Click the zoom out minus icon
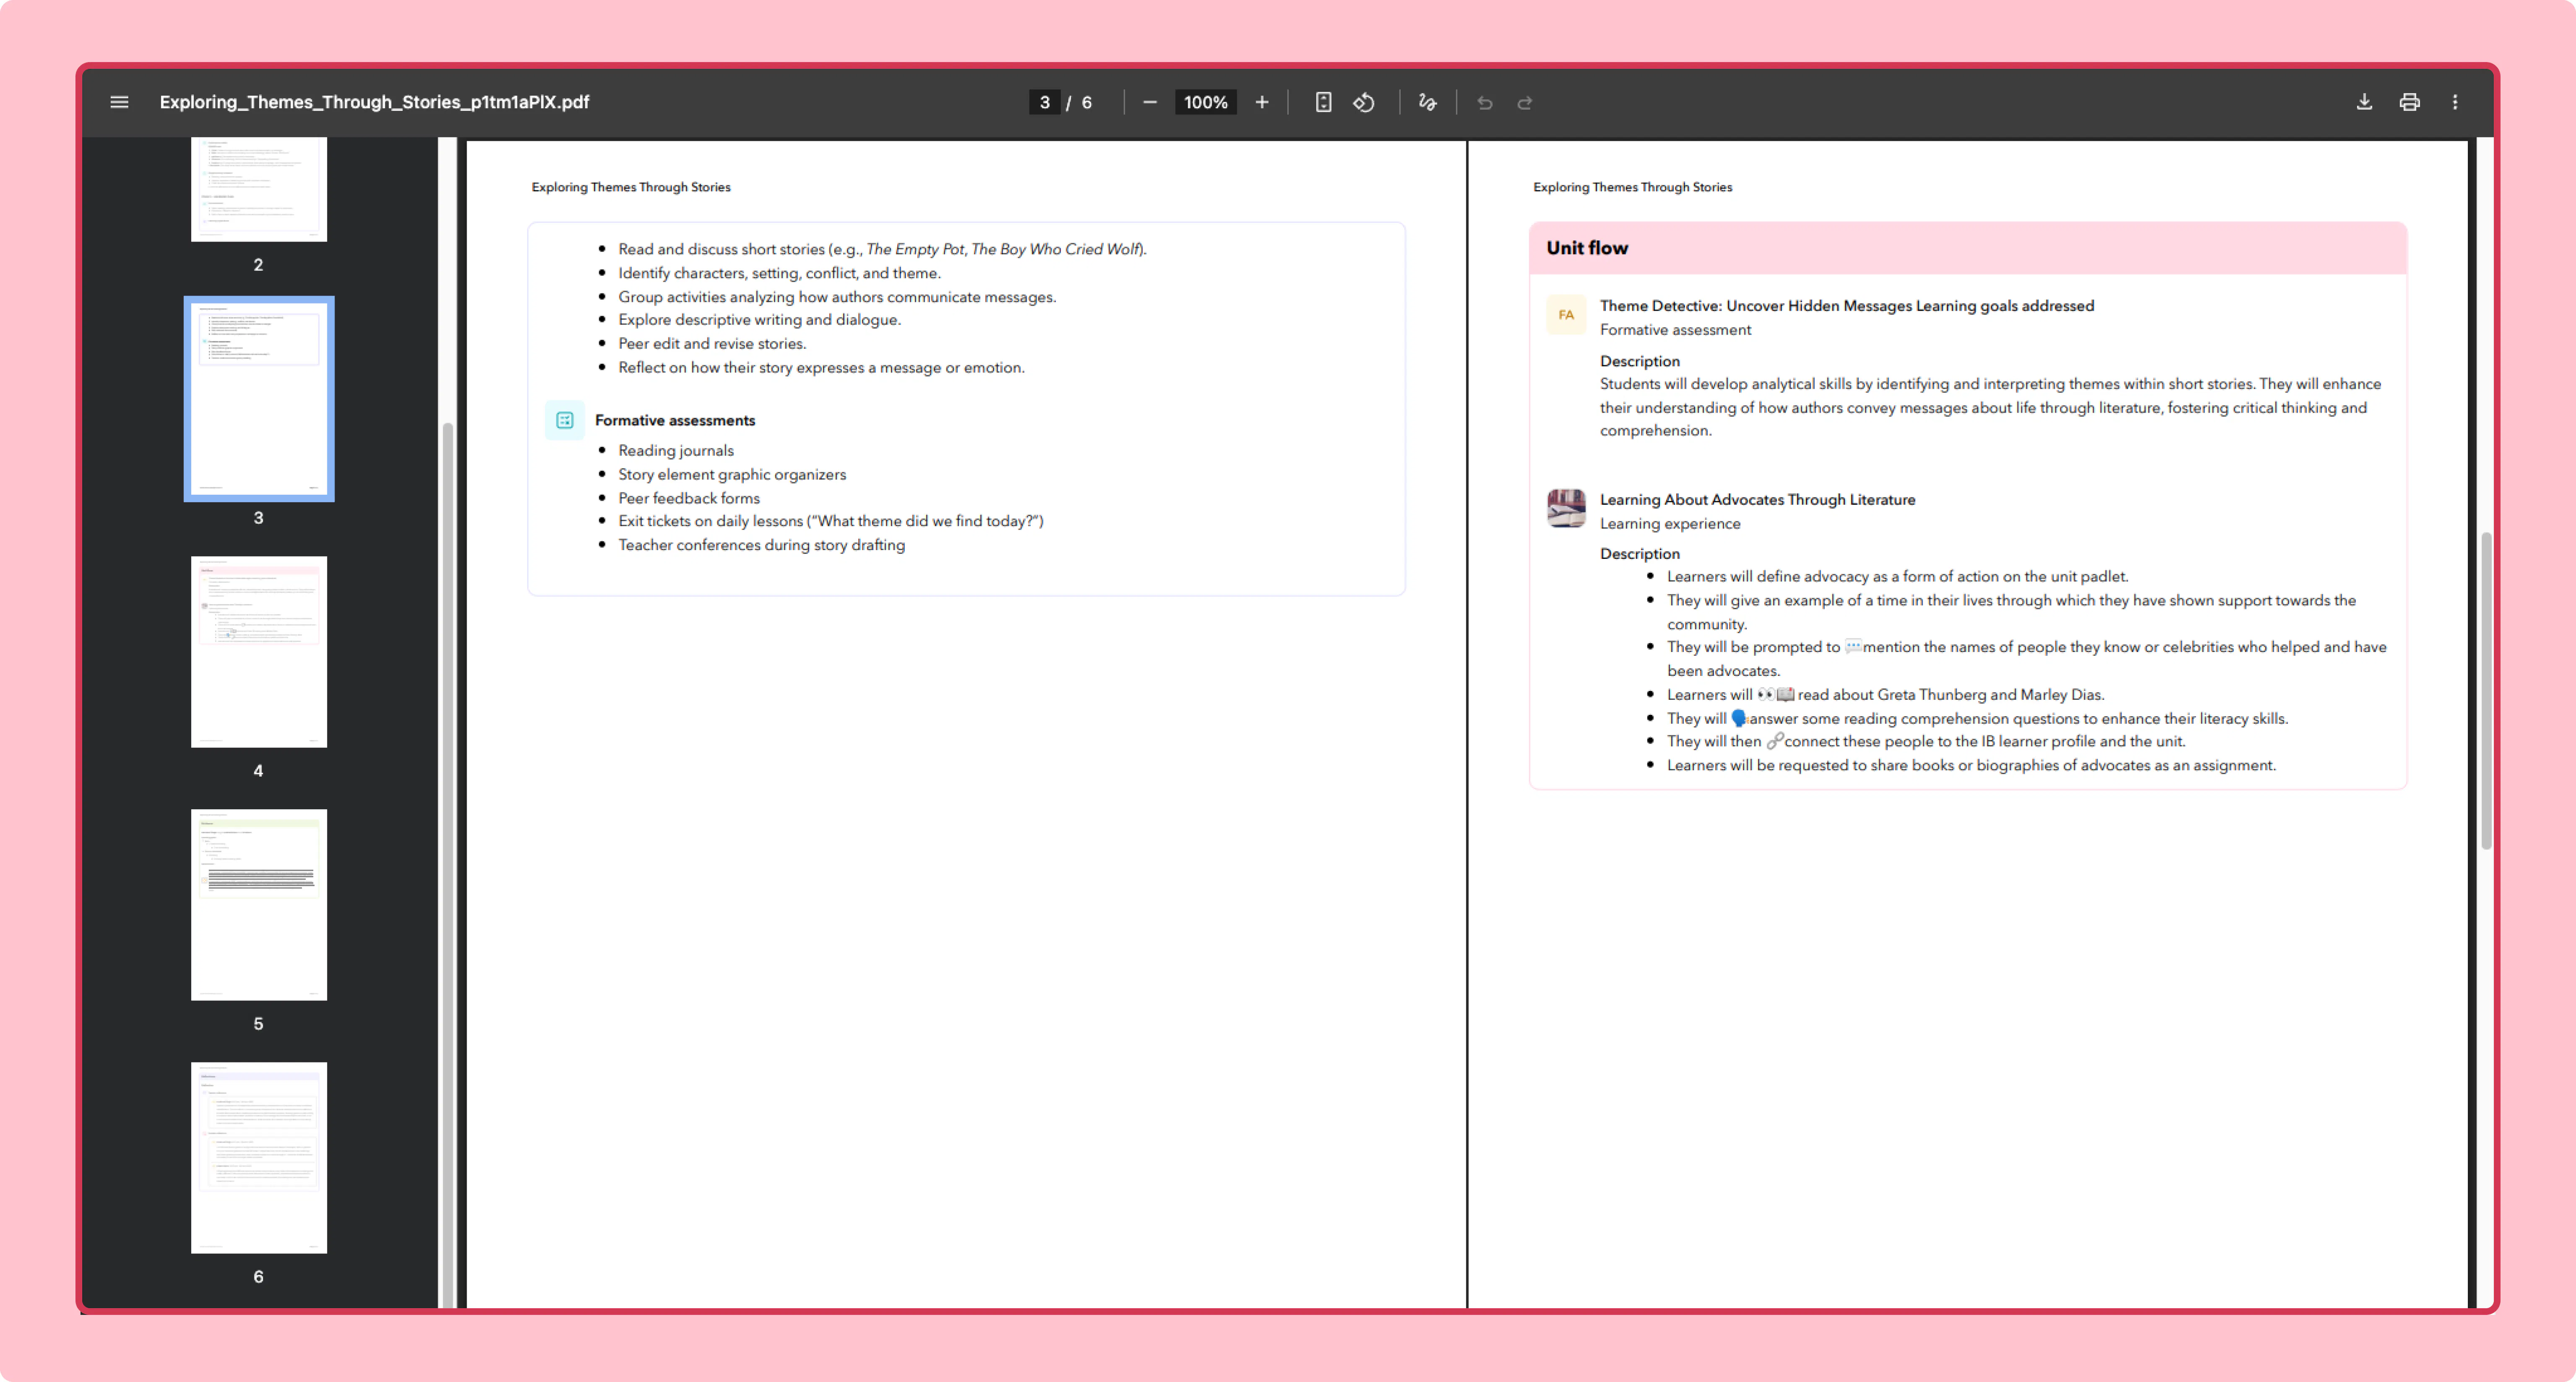This screenshot has width=2576, height=1382. pos(1150,102)
